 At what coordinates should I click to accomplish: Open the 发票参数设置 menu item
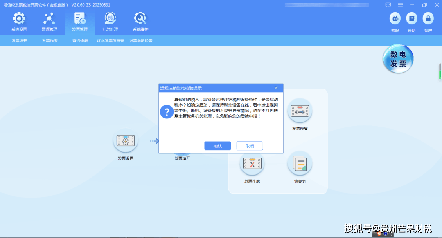click(x=140, y=41)
